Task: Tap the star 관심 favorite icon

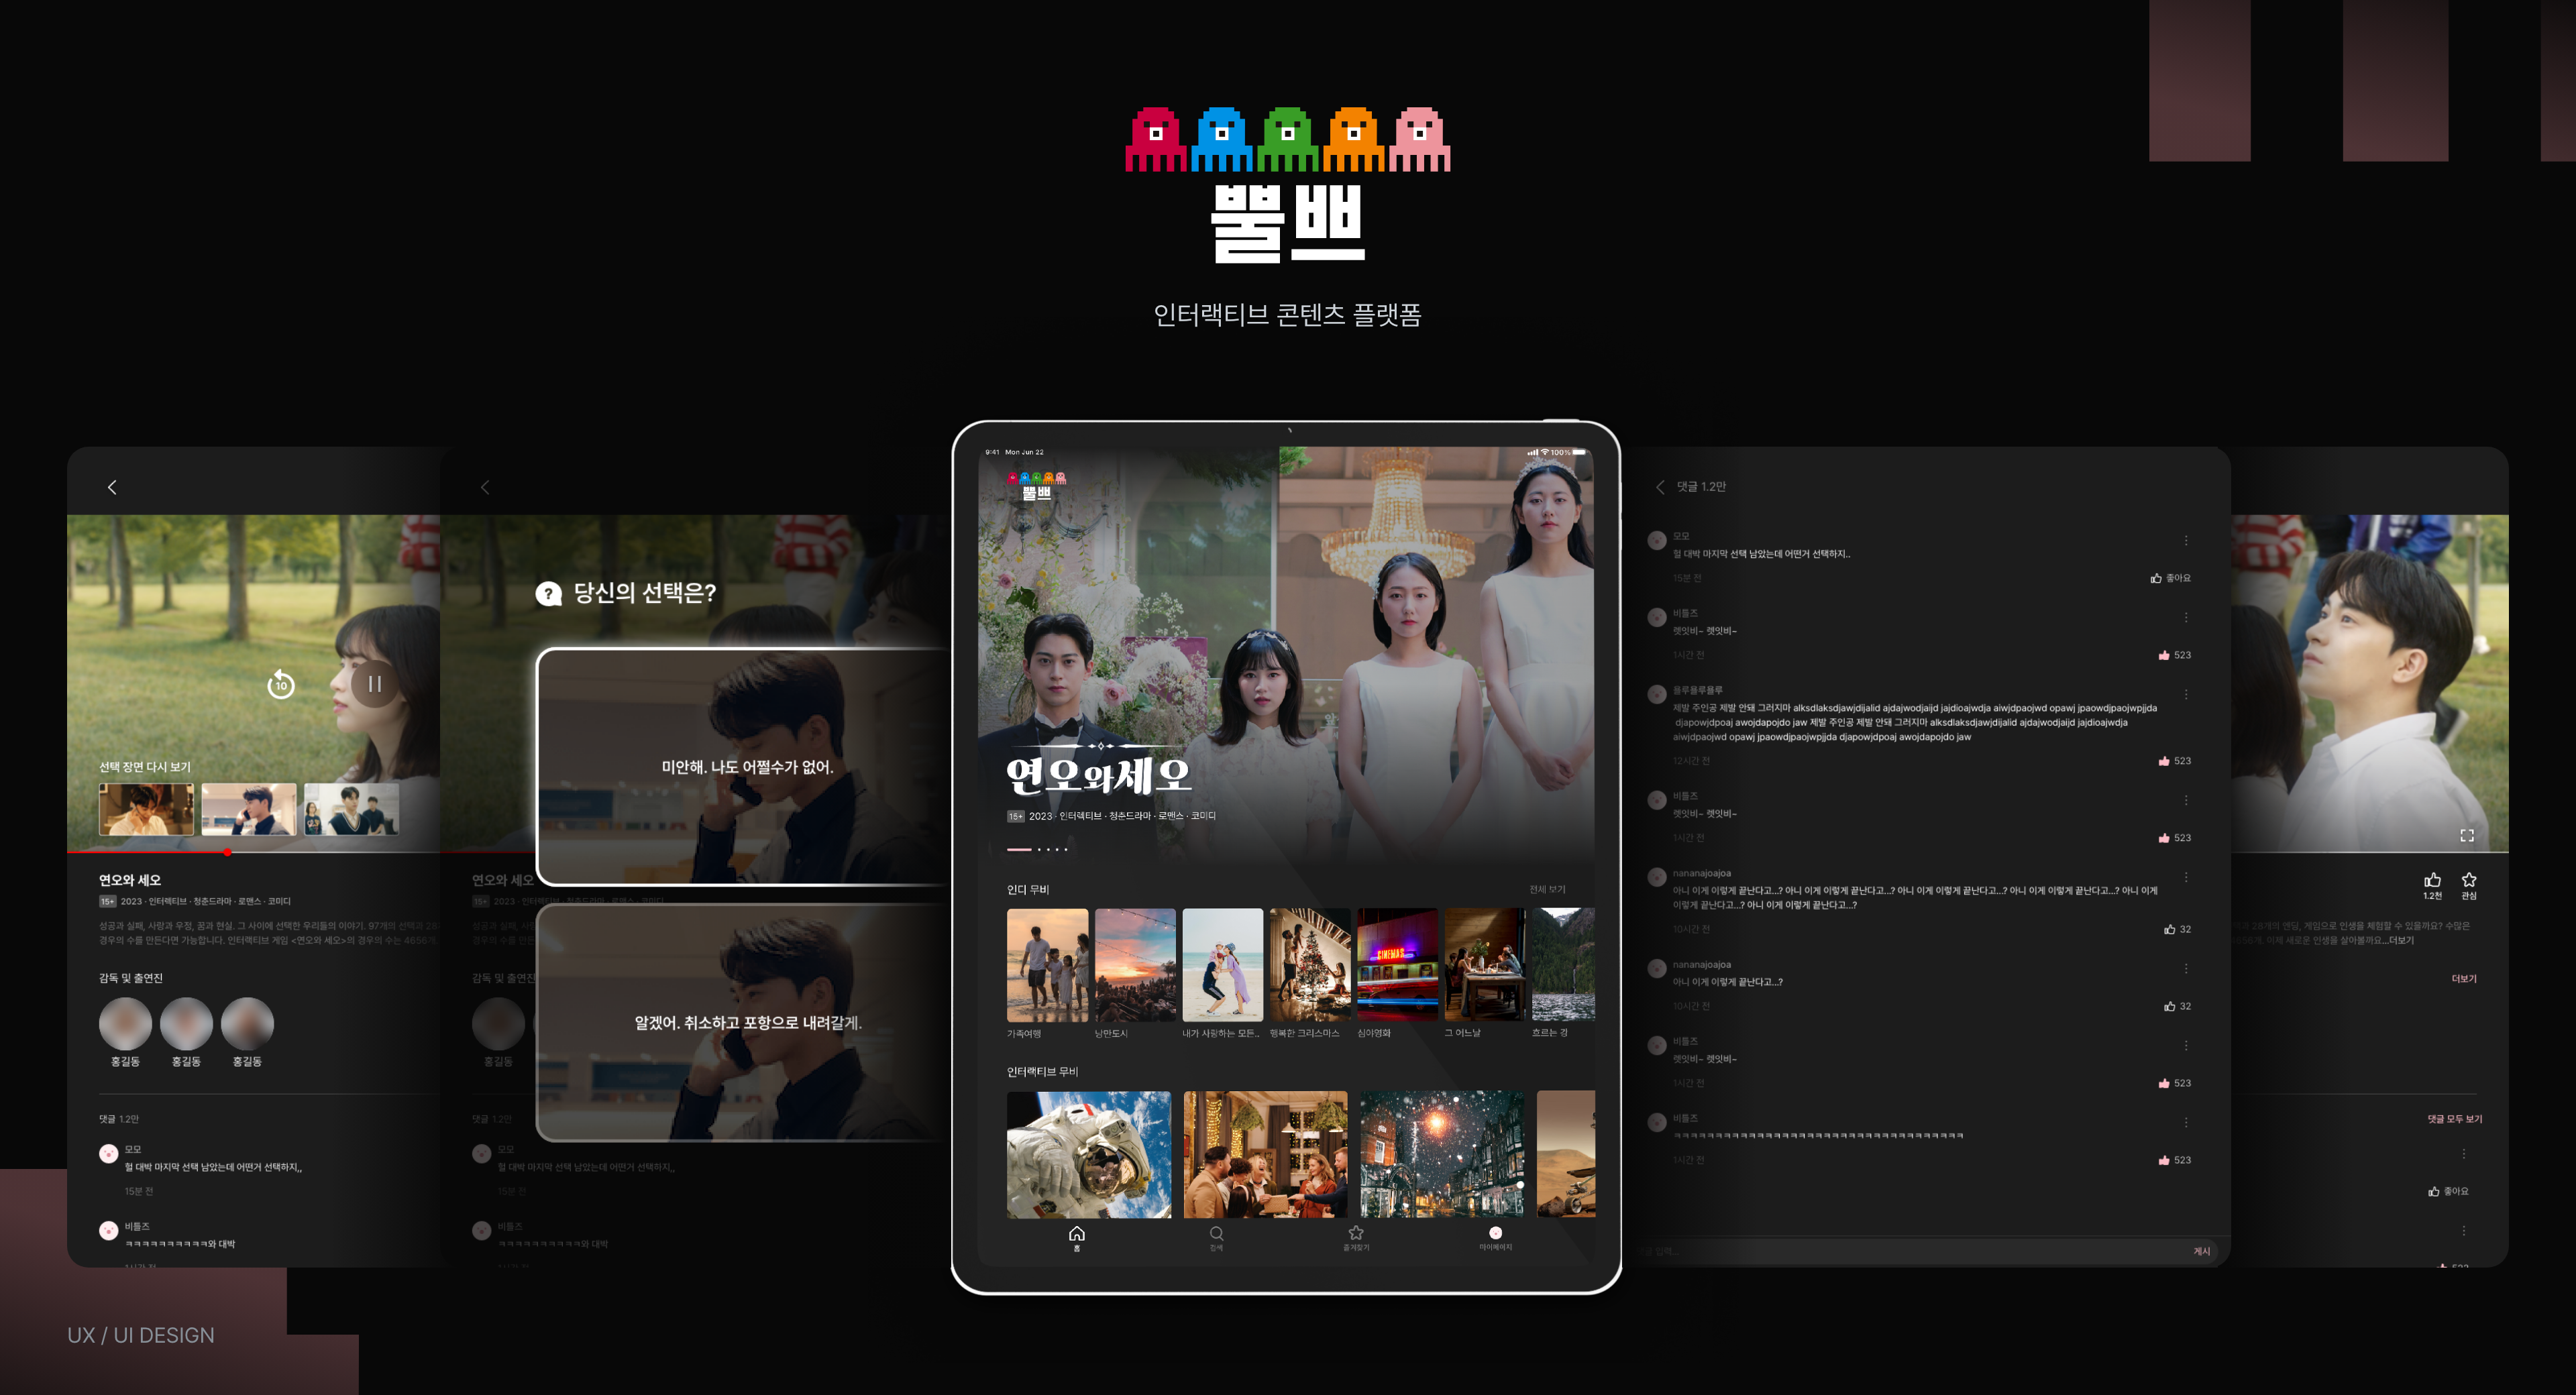Action: click(x=2469, y=880)
